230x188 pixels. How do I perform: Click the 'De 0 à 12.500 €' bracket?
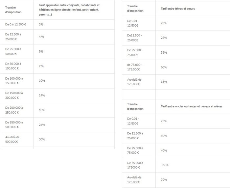coord(16,24)
